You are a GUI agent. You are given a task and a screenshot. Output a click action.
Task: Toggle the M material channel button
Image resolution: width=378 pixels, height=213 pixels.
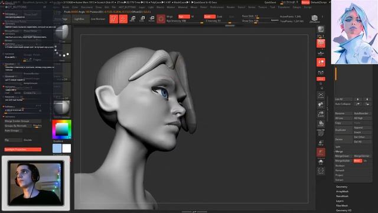193,17
